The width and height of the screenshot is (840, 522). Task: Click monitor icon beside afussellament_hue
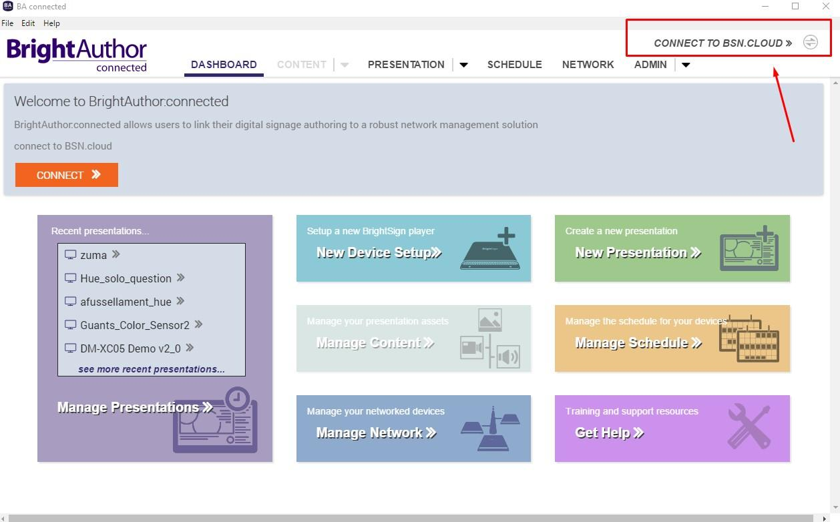click(70, 301)
